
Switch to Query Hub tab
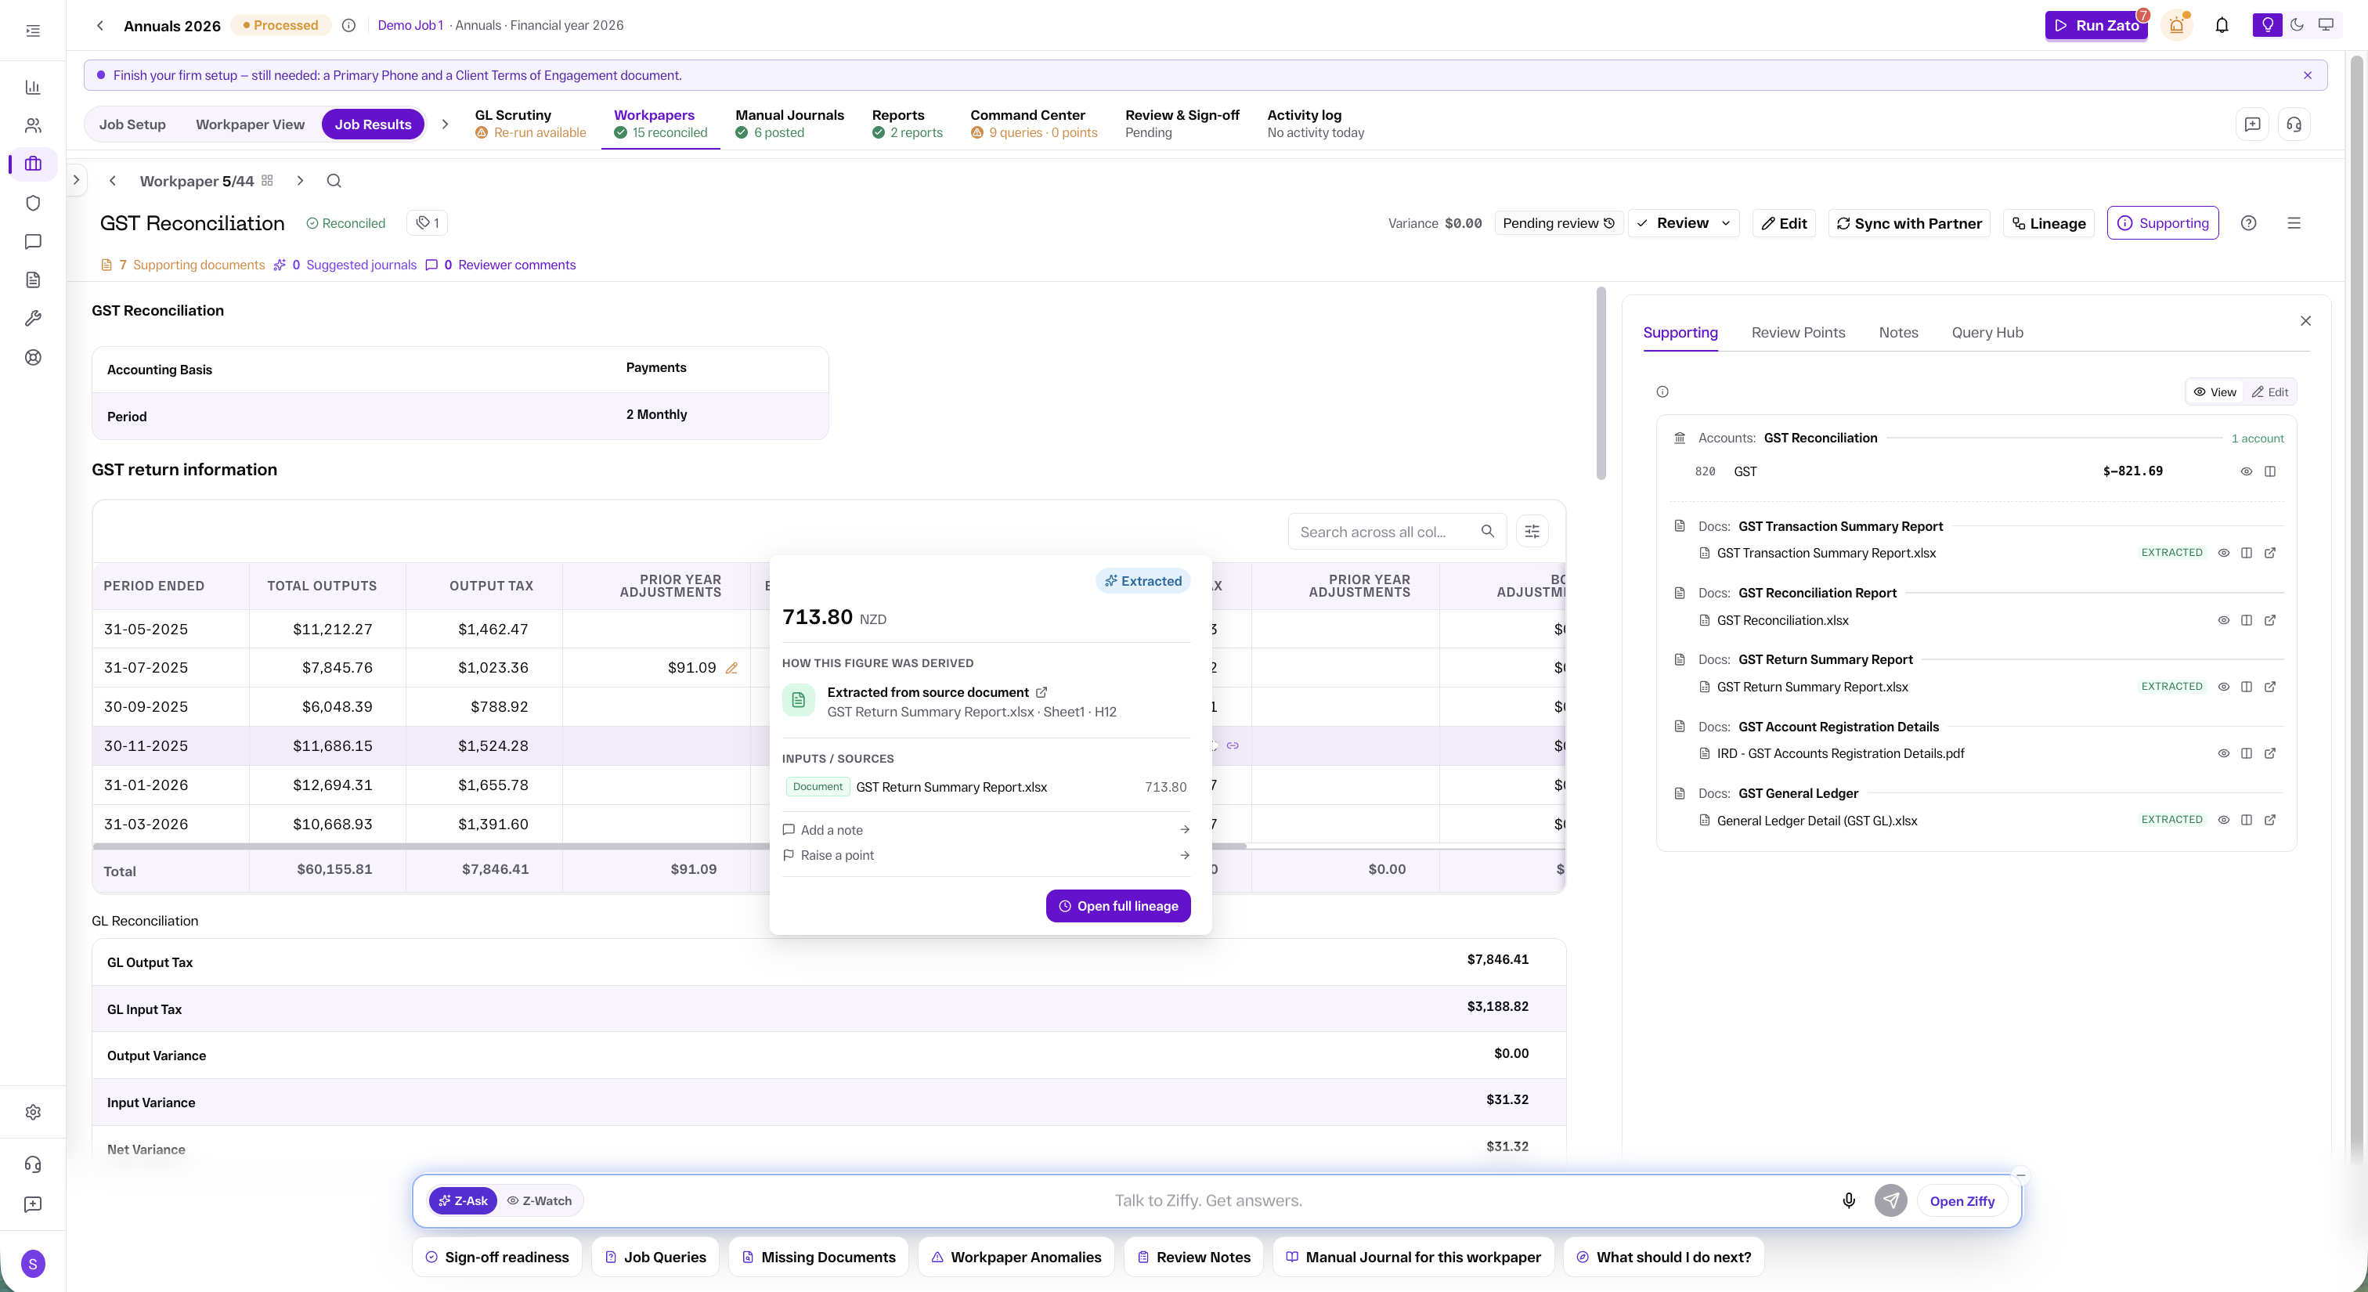[1987, 333]
